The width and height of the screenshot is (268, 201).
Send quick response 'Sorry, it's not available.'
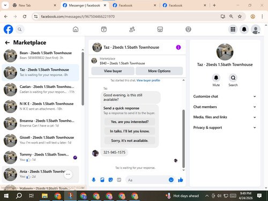click(x=130, y=140)
